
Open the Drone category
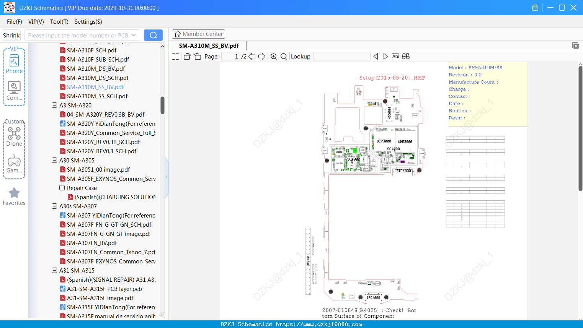point(14,136)
